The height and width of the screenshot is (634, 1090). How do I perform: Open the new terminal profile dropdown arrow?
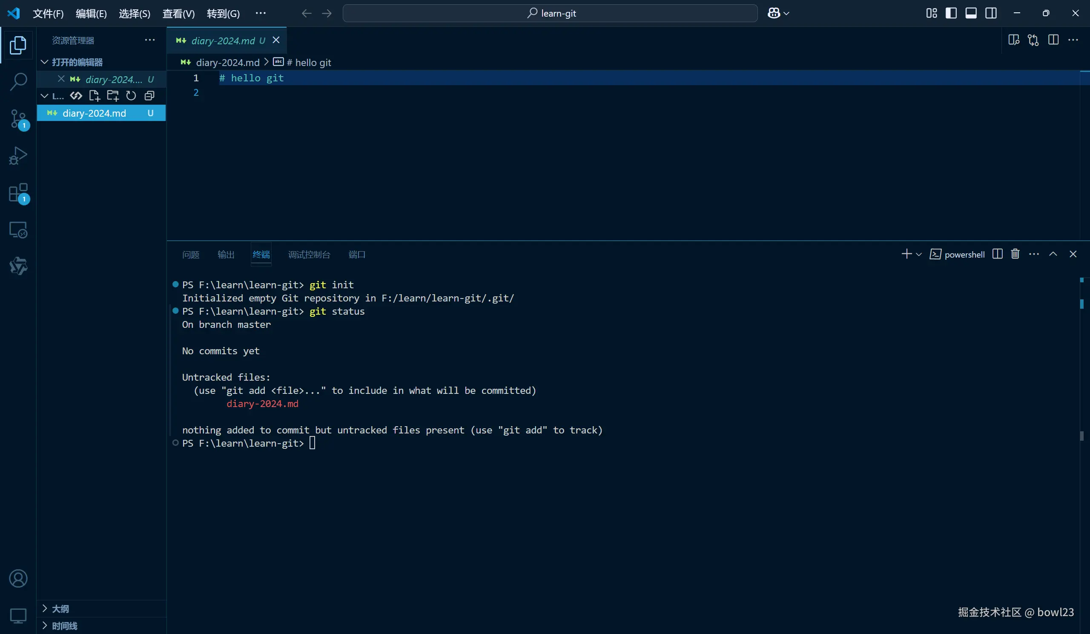tap(919, 254)
